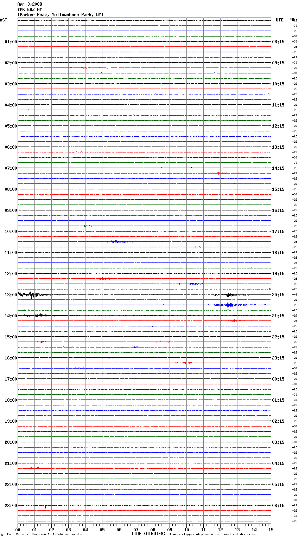
Task: Select the '20:00' MST hour label
Action: point(11,442)
